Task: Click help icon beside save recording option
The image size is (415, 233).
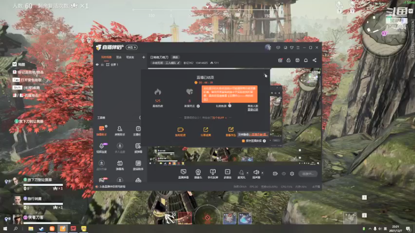Action: 264,141
